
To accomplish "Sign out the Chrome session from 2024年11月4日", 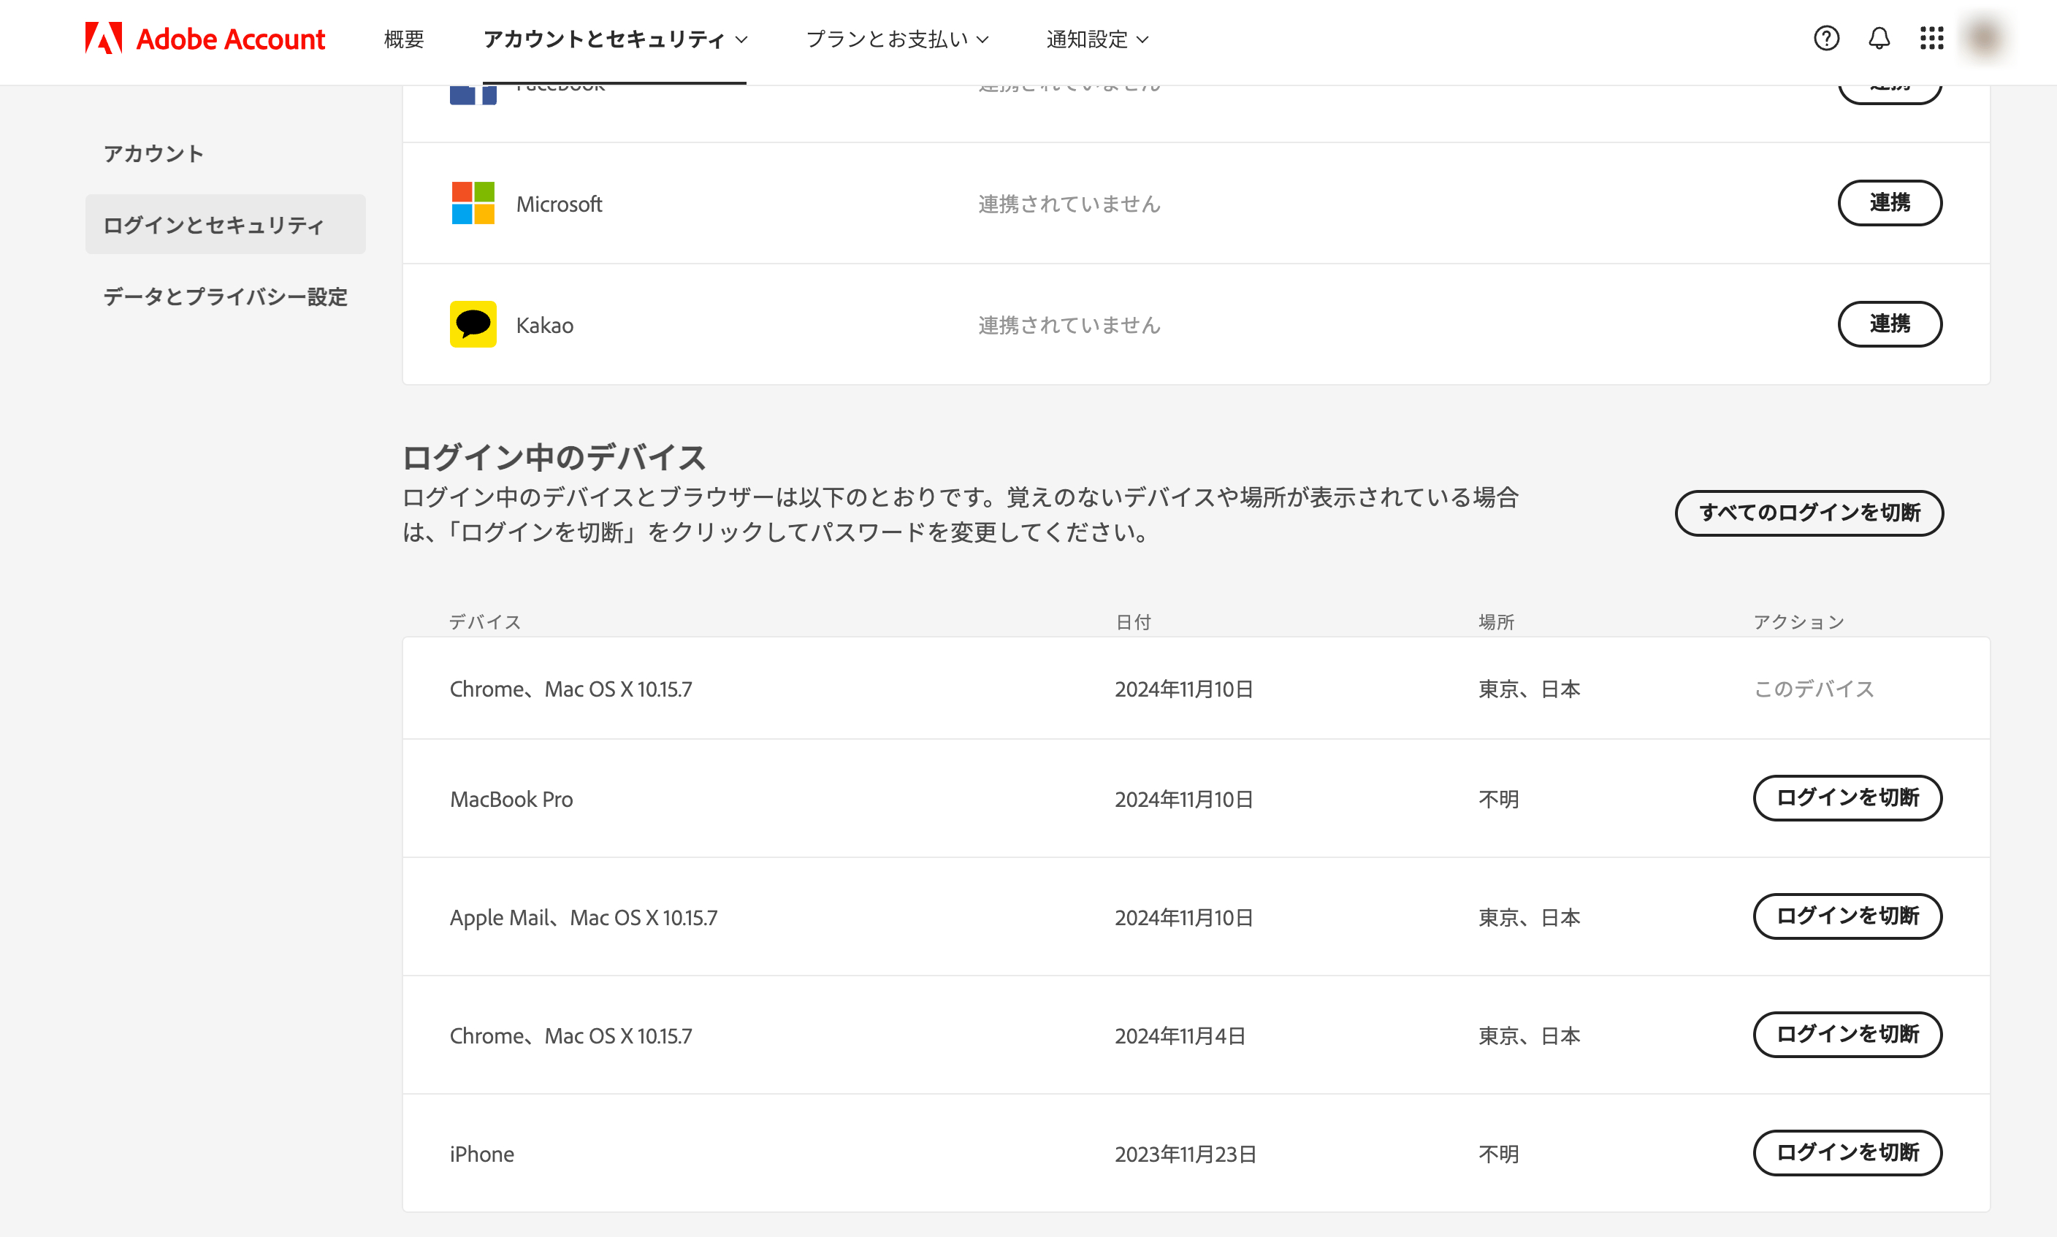I will [1847, 1035].
